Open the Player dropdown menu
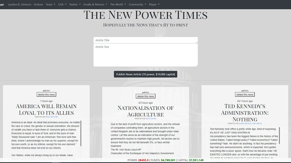291x163 pixels. coord(154,4)
